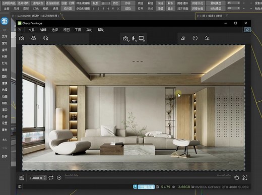Click the X icon after number 5

(118, 9)
